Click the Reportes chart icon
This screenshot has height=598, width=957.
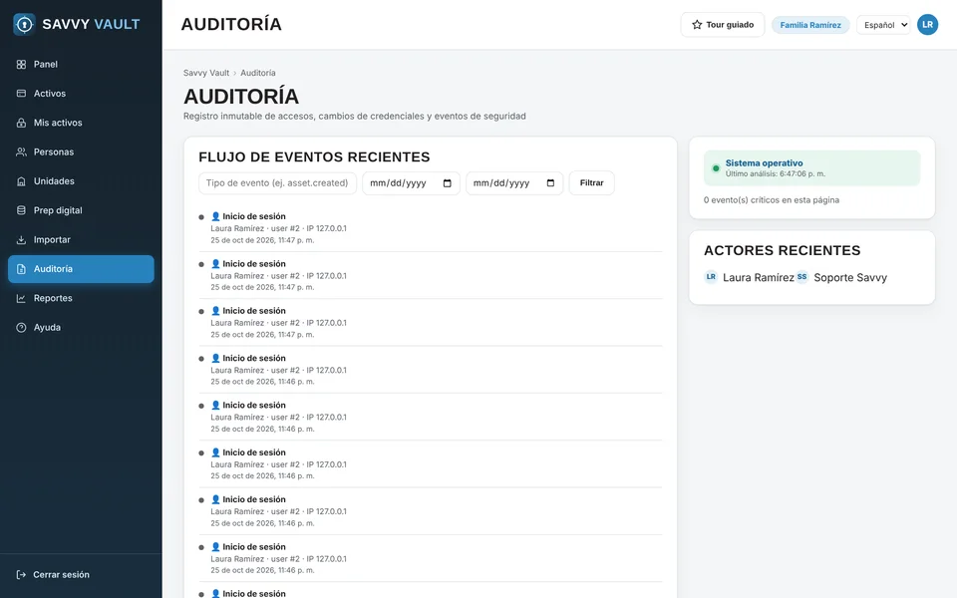(x=21, y=298)
